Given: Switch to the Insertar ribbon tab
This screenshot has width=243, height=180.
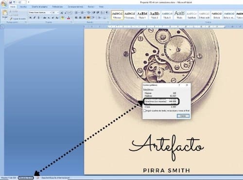Looking at the screenshot, I should click(x=23, y=7).
